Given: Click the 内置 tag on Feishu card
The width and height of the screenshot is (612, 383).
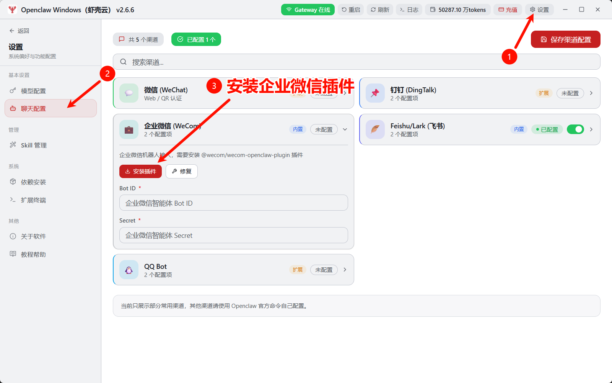Looking at the screenshot, I should click(519, 129).
